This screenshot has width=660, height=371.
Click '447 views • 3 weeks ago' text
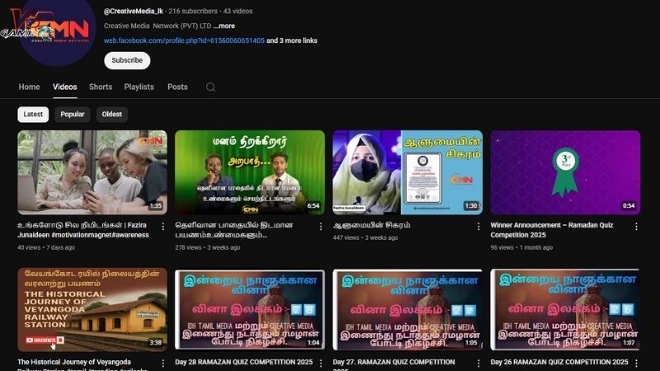[365, 237]
